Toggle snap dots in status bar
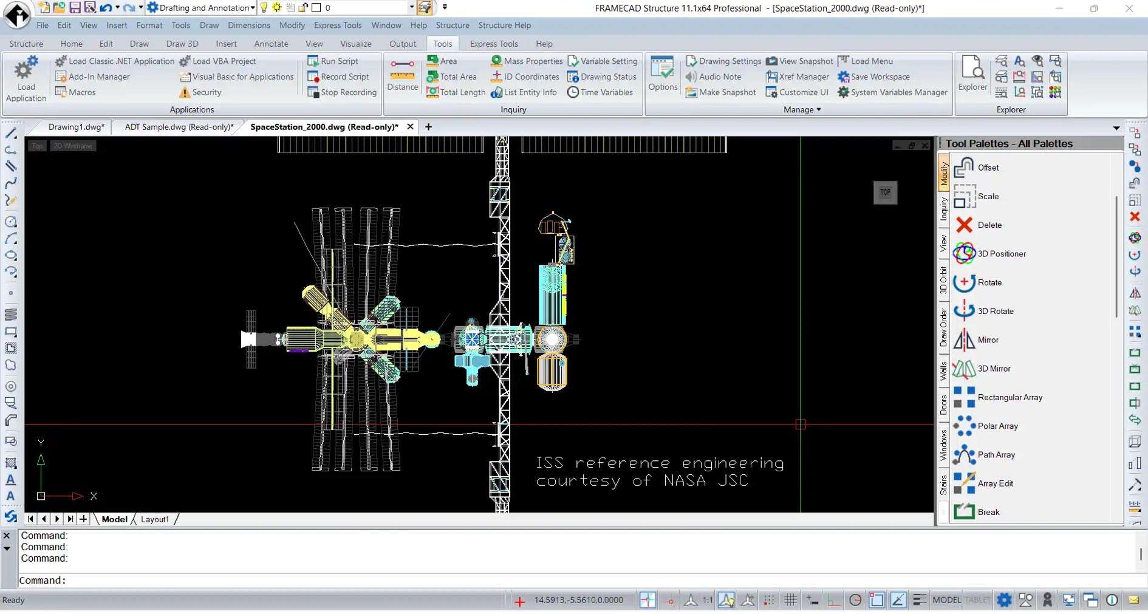The image size is (1148, 614). (x=769, y=600)
